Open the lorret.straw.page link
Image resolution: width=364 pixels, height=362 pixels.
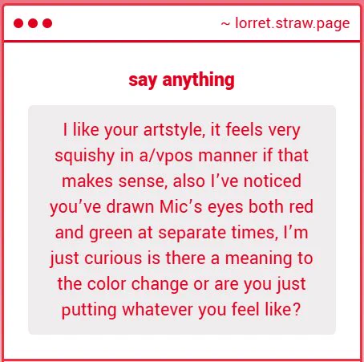(293, 23)
